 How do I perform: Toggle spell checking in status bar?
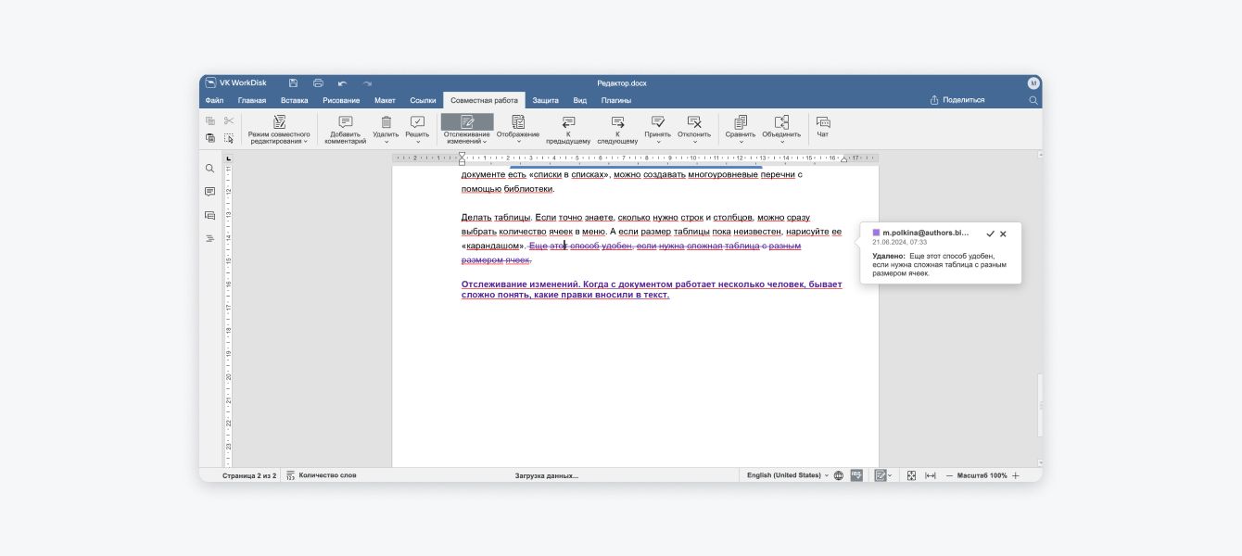pos(856,475)
